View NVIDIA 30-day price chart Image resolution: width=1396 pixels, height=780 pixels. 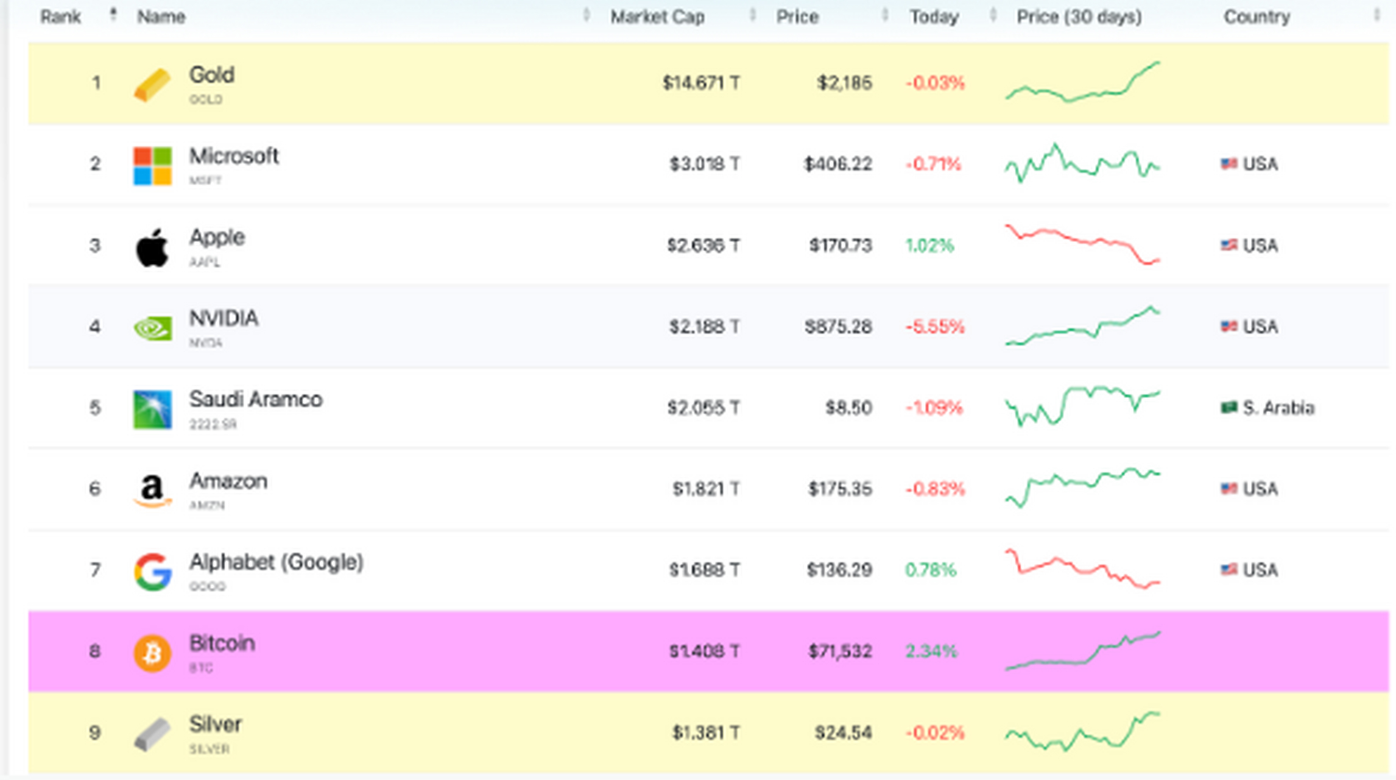pyautogui.click(x=1082, y=325)
